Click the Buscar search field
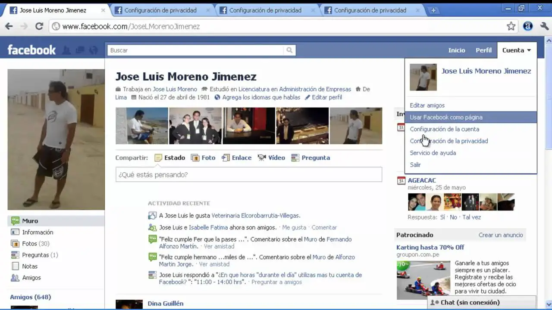552x310 pixels. coord(196,50)
